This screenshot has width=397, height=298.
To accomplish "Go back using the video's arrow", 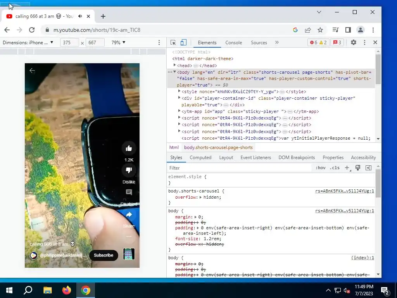I will [x=32, y=71].
